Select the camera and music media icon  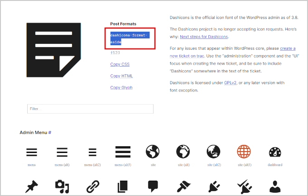click(x=62, y=186)
